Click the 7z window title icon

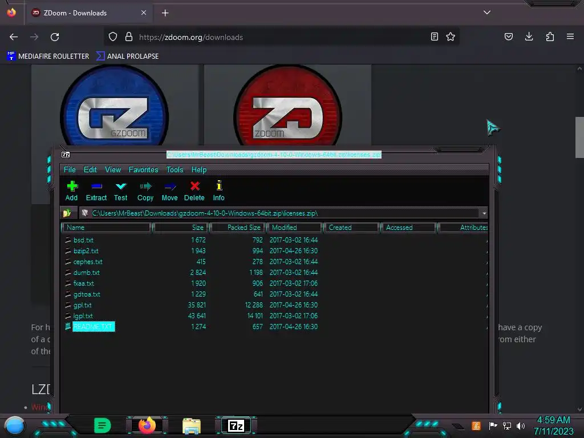pyautogui.click(x=66, y=154)
